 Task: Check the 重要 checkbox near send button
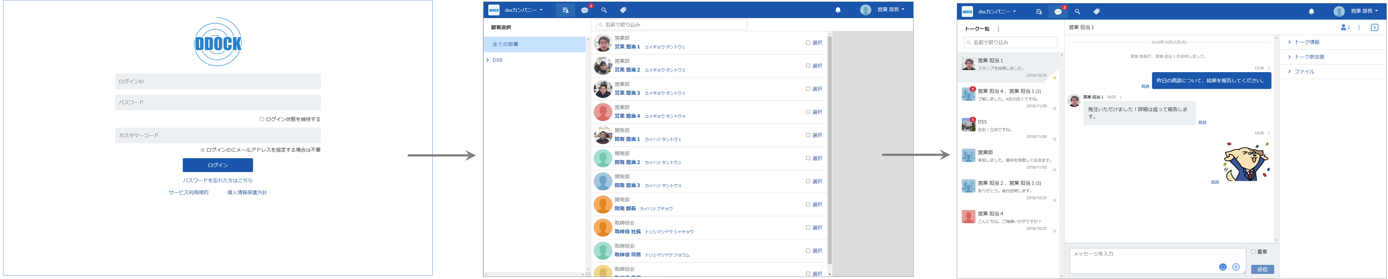click(x=1253, y=252)
